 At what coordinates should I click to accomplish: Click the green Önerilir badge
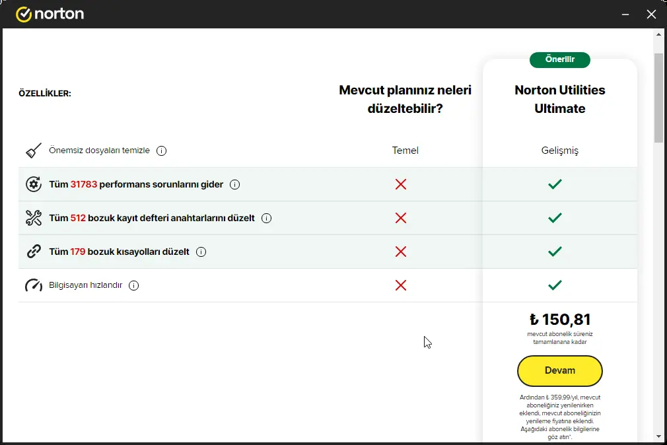click(x=560, y=59)
